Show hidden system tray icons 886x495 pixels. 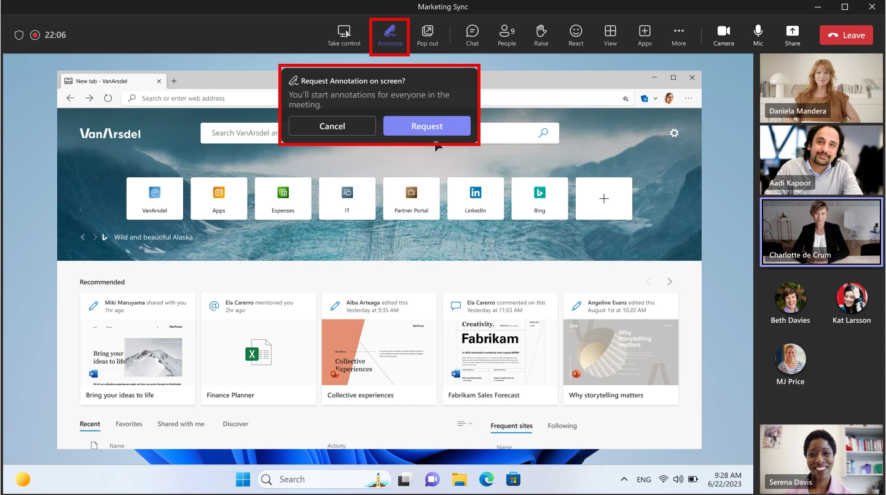pyautogui.click(x=624, y=479)
